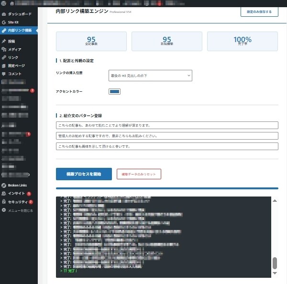Click the Dashboard gauge icon in sidebar

click(4, 14)
